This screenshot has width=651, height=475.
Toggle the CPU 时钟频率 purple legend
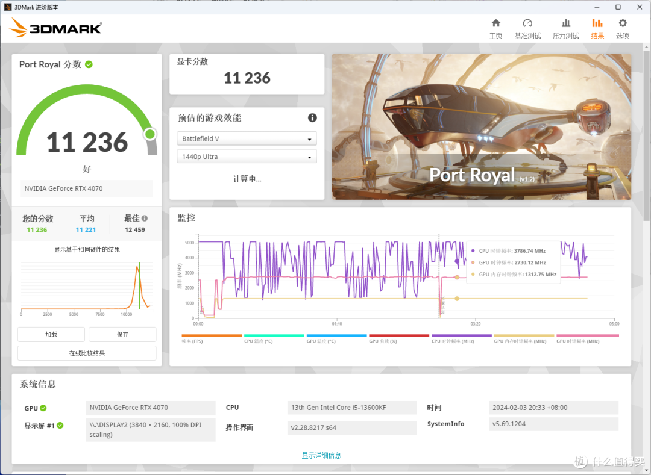(461, 338)
